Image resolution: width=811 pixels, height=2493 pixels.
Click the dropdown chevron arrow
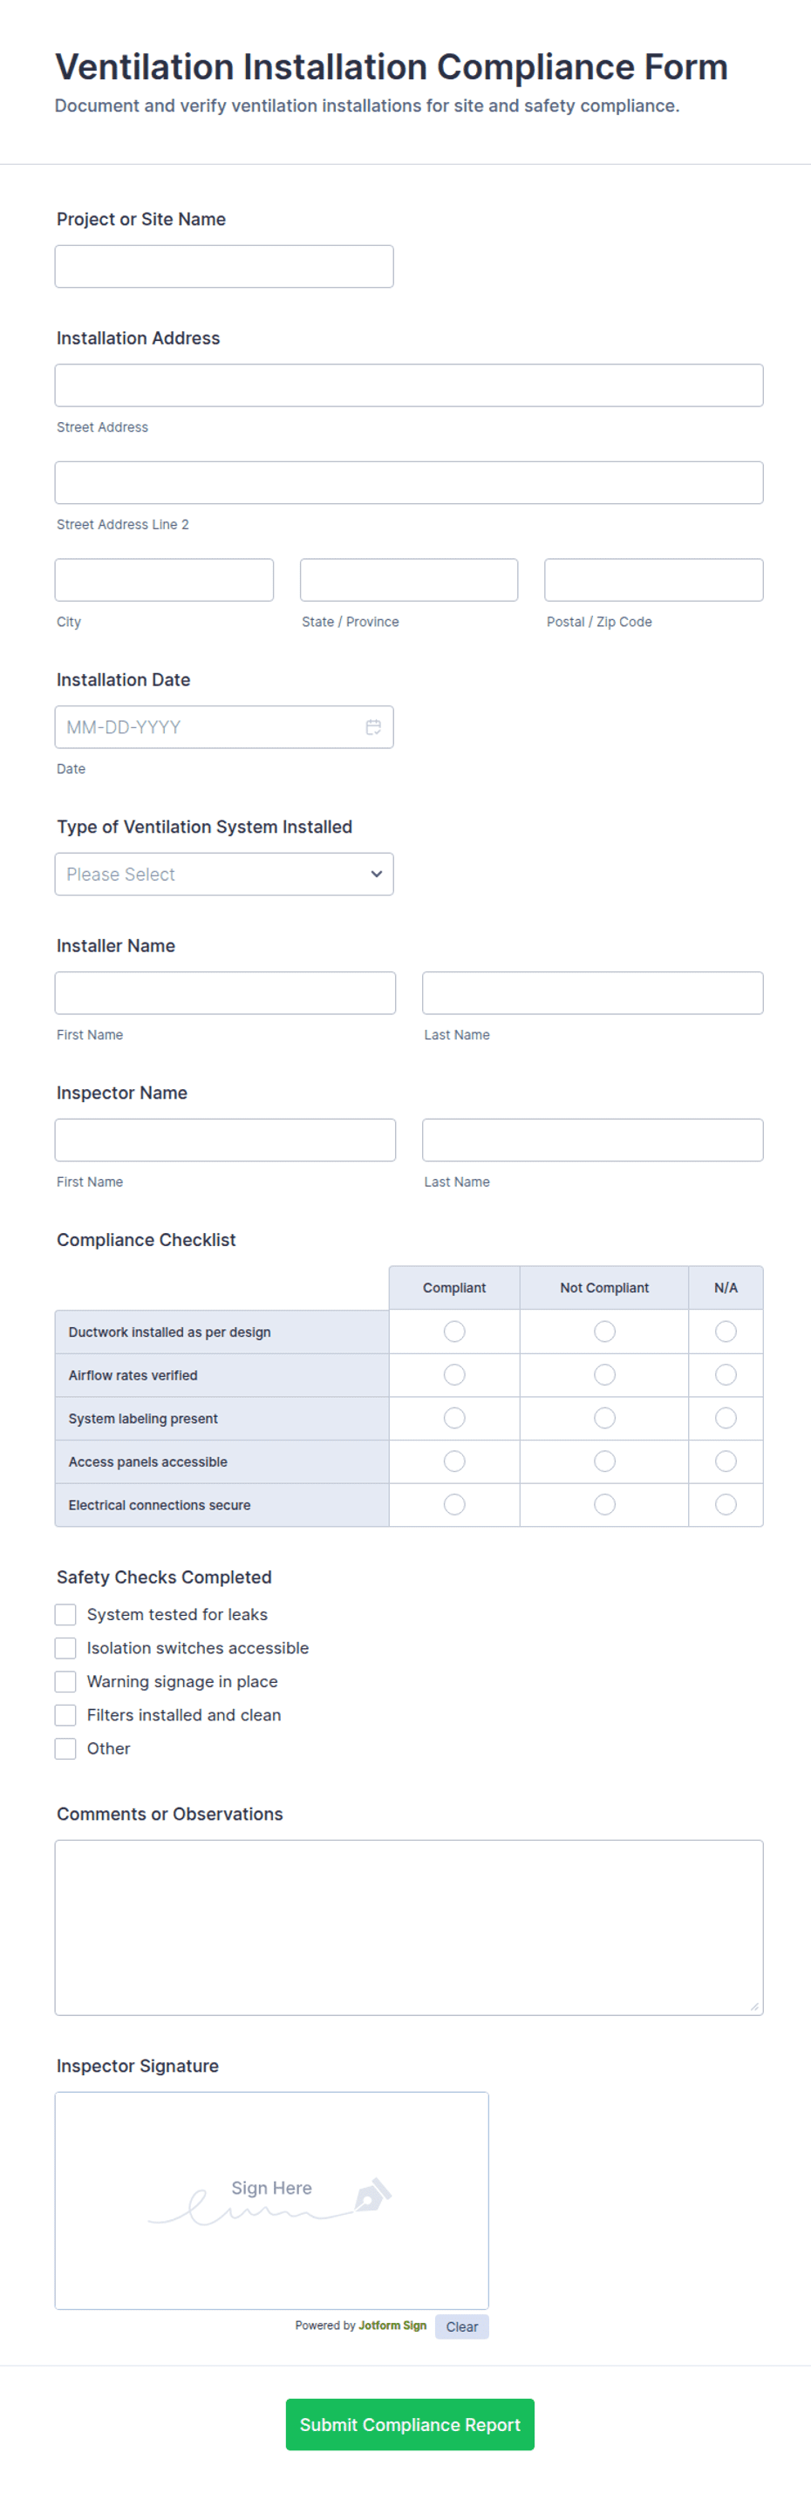click(377, 874)
